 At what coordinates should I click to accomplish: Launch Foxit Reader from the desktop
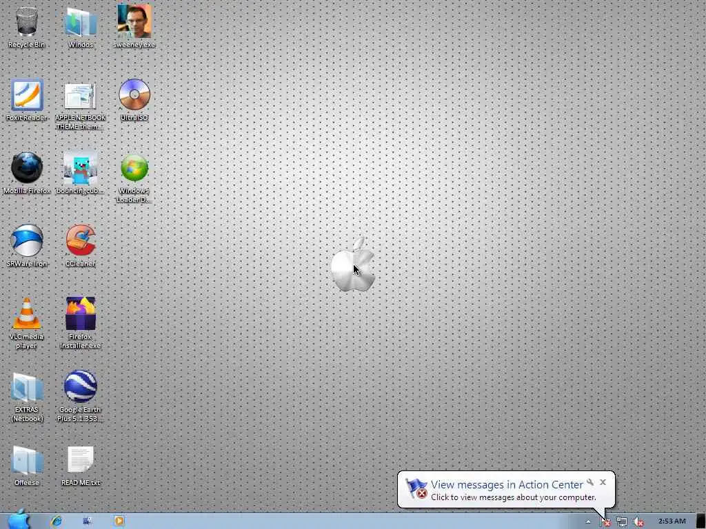click(27, 100)
